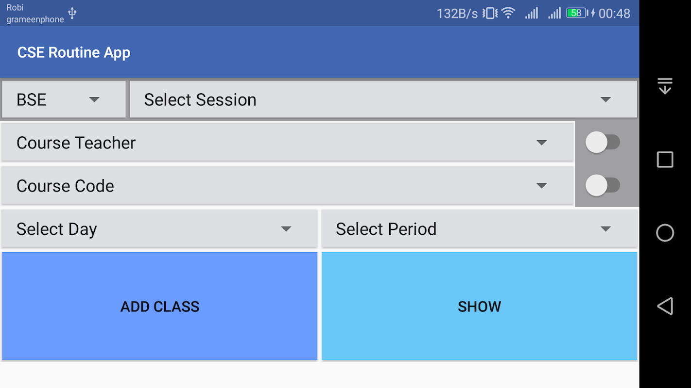
Task: Tap the Android back navigation icon
Action: pyautogui.click(x=665, y=306)
